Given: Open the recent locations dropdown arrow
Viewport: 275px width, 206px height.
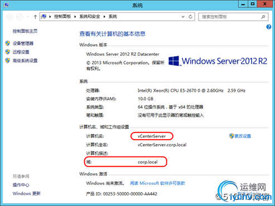Looking at the screenshot, I should coord(28,17).
